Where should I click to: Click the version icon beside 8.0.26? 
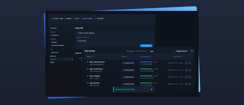[x=73, y=18]
